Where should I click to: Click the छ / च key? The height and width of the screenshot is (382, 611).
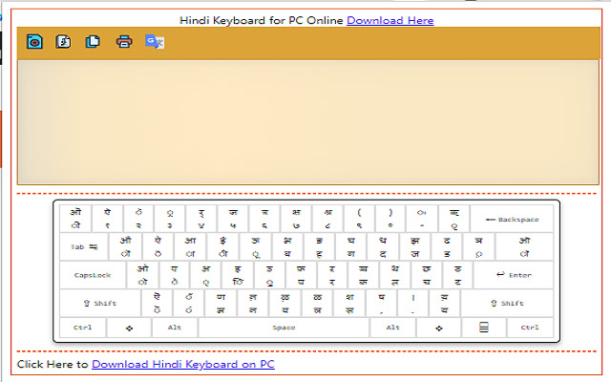coord(427,275)
